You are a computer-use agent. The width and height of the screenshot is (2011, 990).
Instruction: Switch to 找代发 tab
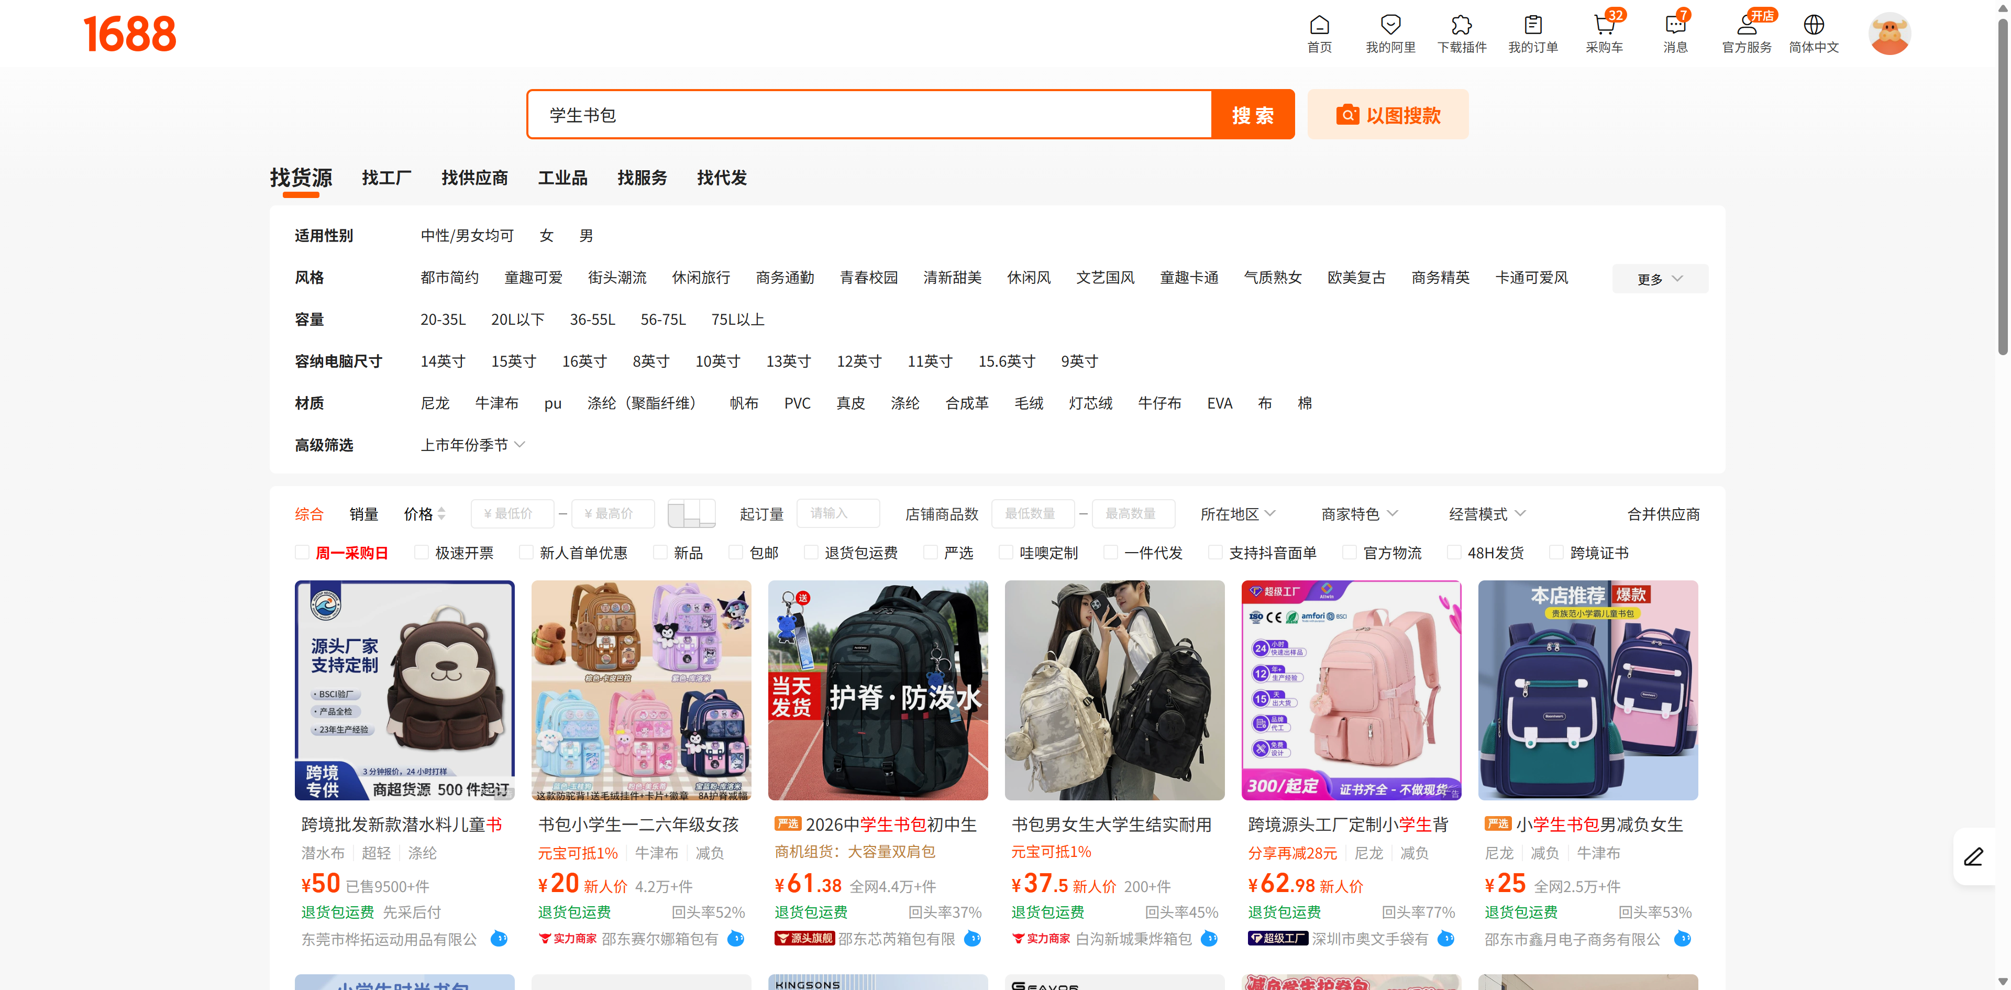pyautogui.click(x=722, y=178)
